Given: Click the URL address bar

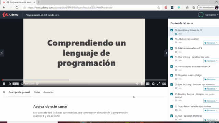Looking at the screenshot, I should pyautogui.click(x=89, y=8).
